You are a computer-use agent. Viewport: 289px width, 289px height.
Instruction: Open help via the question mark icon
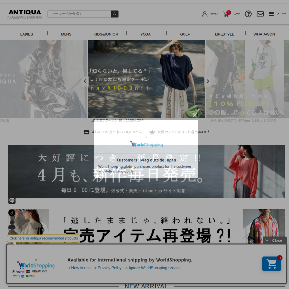coord(248,14)
